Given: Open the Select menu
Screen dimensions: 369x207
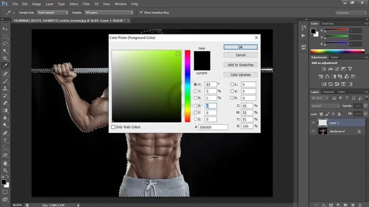Looking at the screenshot, I should (73, 4).
